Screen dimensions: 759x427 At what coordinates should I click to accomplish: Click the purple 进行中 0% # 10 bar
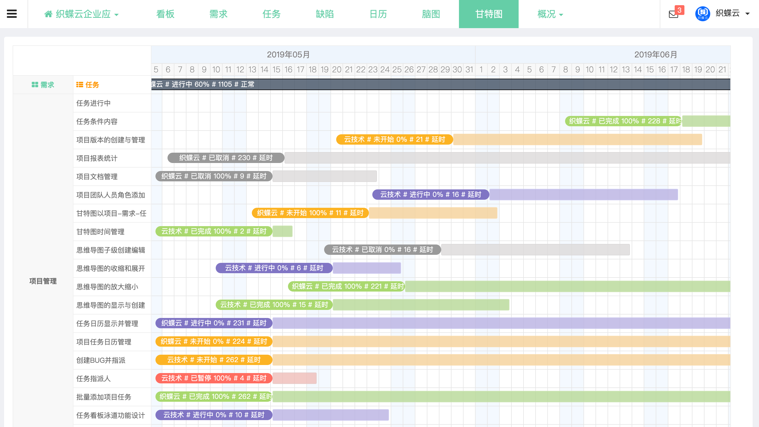(x=214, y=415)
